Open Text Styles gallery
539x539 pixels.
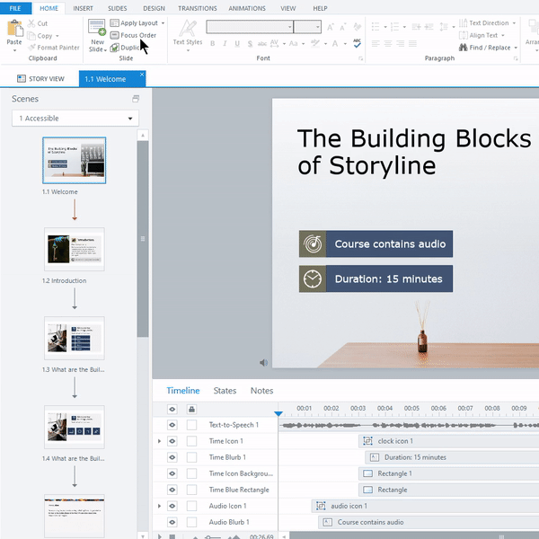click(x=188, y=36)
